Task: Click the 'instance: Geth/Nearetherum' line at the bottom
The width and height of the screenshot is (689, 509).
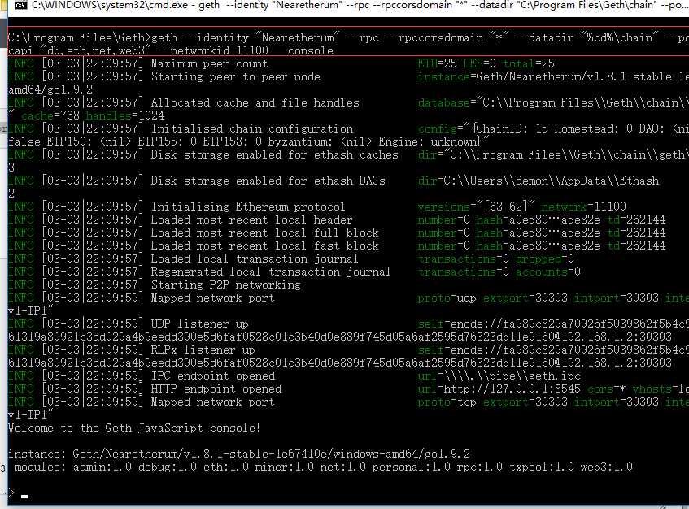Action: (x=239, y=454)
